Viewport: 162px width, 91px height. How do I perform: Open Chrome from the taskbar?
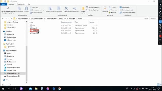tap(59, 89)
